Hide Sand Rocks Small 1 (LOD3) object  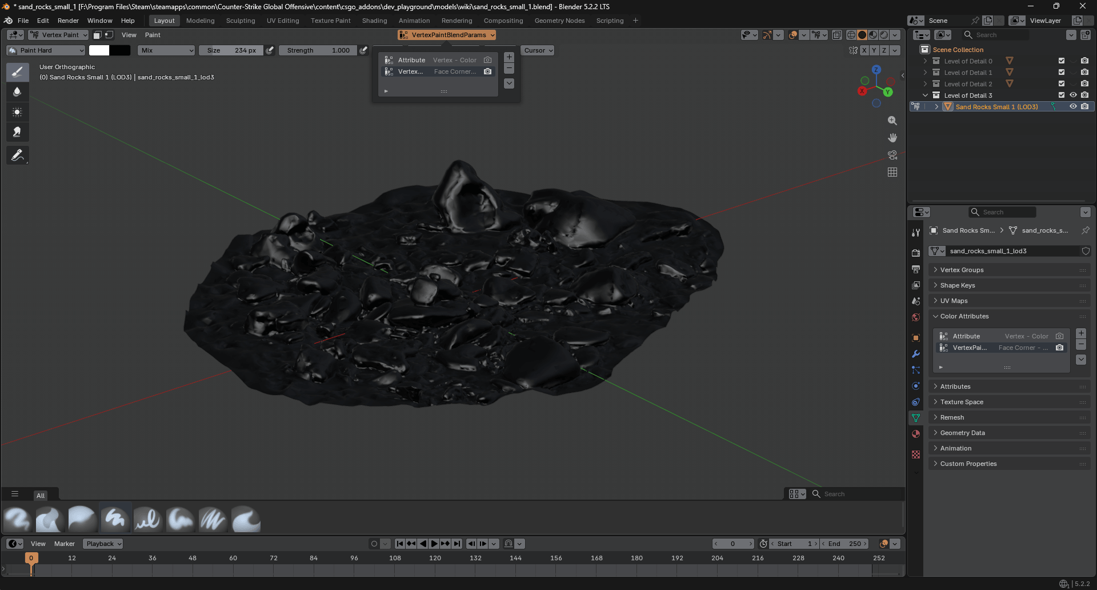click(x=1073, y=106)
